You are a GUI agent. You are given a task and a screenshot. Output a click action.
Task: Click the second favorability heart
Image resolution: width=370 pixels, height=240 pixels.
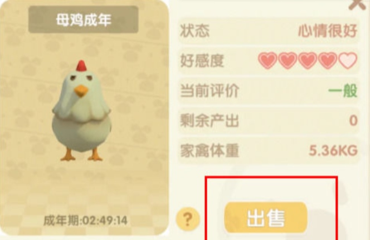[x=288, y=61]
